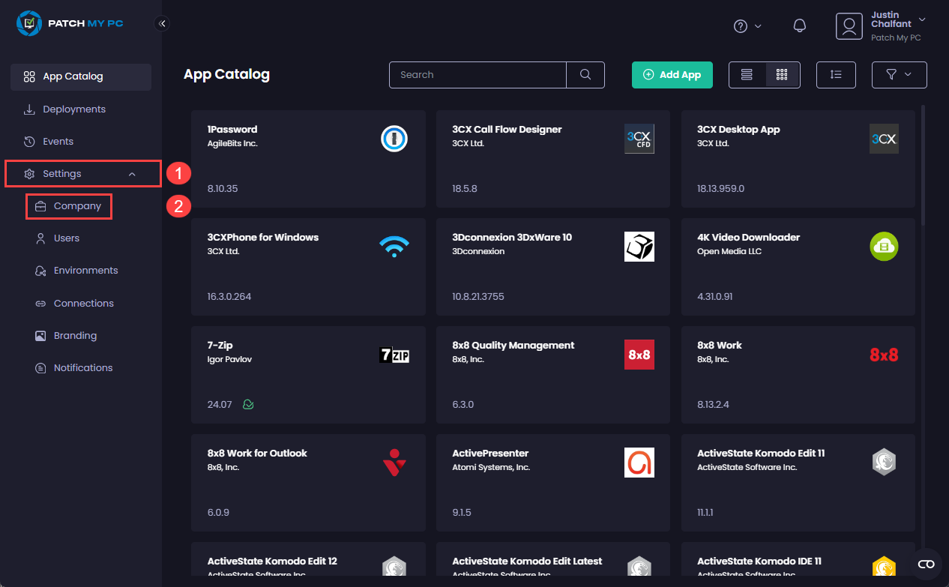
Task: Toggle the switch at the bottom right corner
Action: (x=926, y=563)
